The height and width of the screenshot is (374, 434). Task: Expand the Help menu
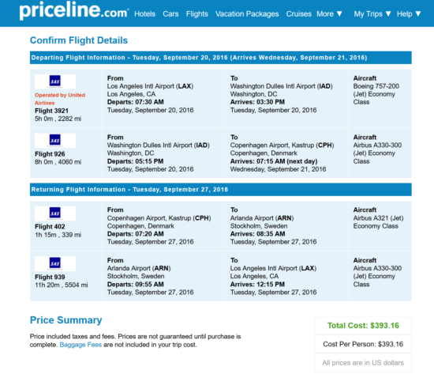click(409, 14)
